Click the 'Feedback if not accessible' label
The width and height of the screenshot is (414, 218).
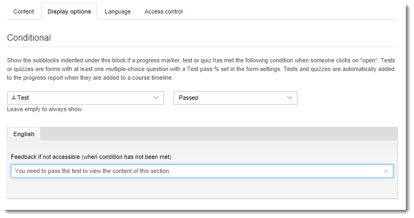(x=91, y=157)
